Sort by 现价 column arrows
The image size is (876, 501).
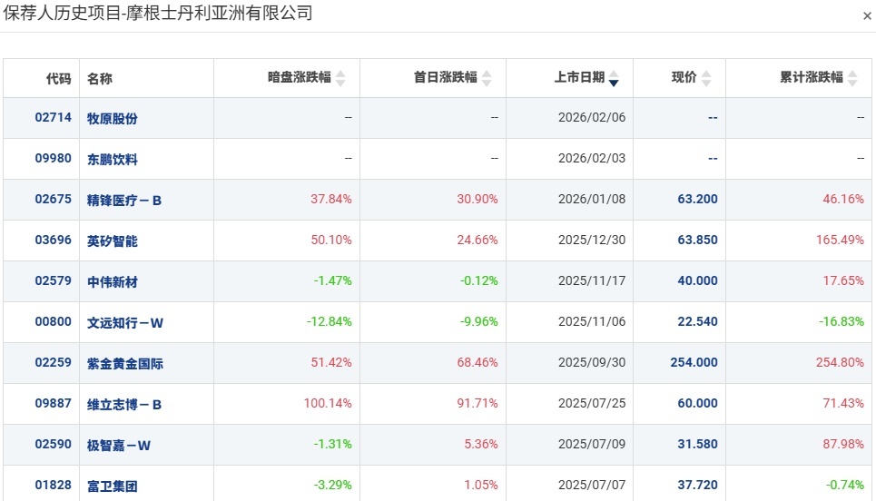click(x=706, y=78)
